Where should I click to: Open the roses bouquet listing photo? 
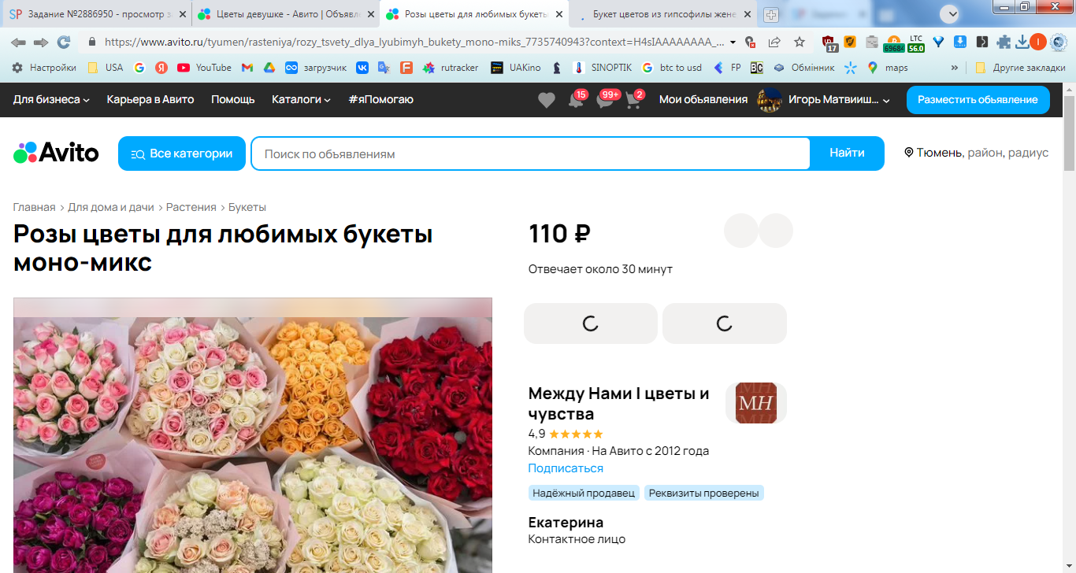point(252,435)
